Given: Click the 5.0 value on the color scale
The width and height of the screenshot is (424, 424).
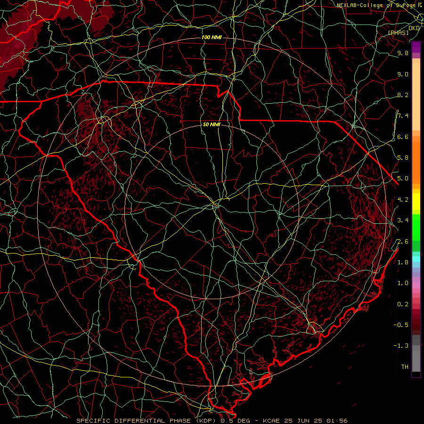Looking at the screenshot, I should click(x=403, y=179).
